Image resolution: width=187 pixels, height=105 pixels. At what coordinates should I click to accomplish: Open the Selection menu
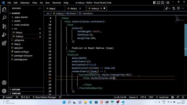coord(25,3)
